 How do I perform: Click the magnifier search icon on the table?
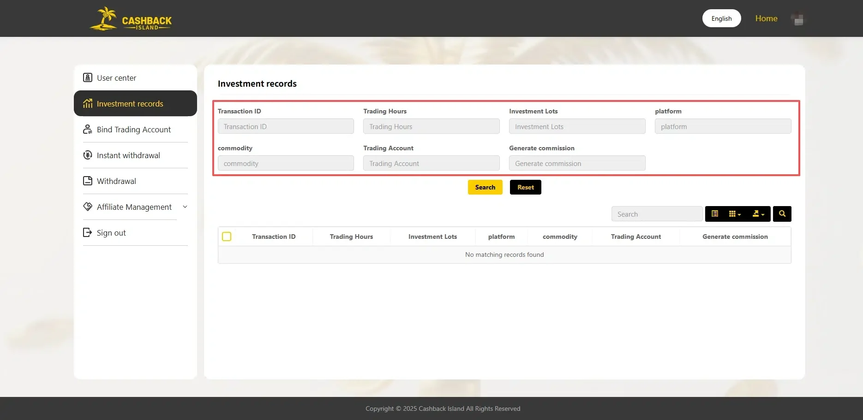(x=782, y=213)
